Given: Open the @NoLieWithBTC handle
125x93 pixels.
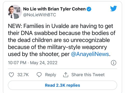Looking at the screenshot, I should tap(39, 15).
